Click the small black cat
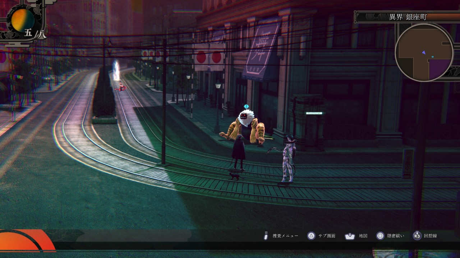The height and width of the screenshot is (258, 460). tap(234, 176)
